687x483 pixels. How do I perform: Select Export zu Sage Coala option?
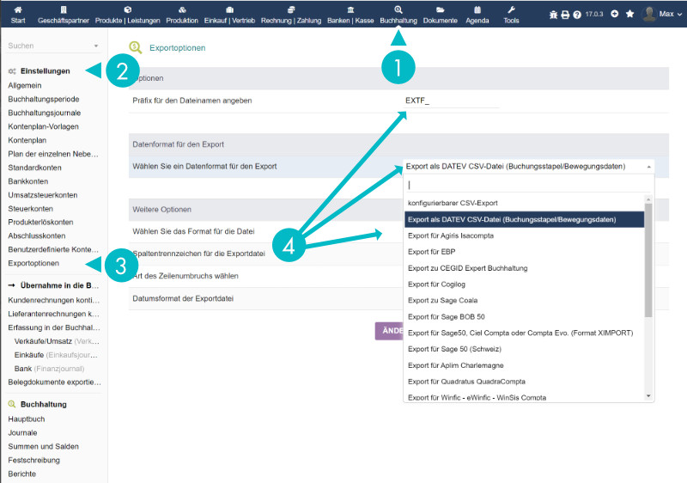tap(525, 300)
